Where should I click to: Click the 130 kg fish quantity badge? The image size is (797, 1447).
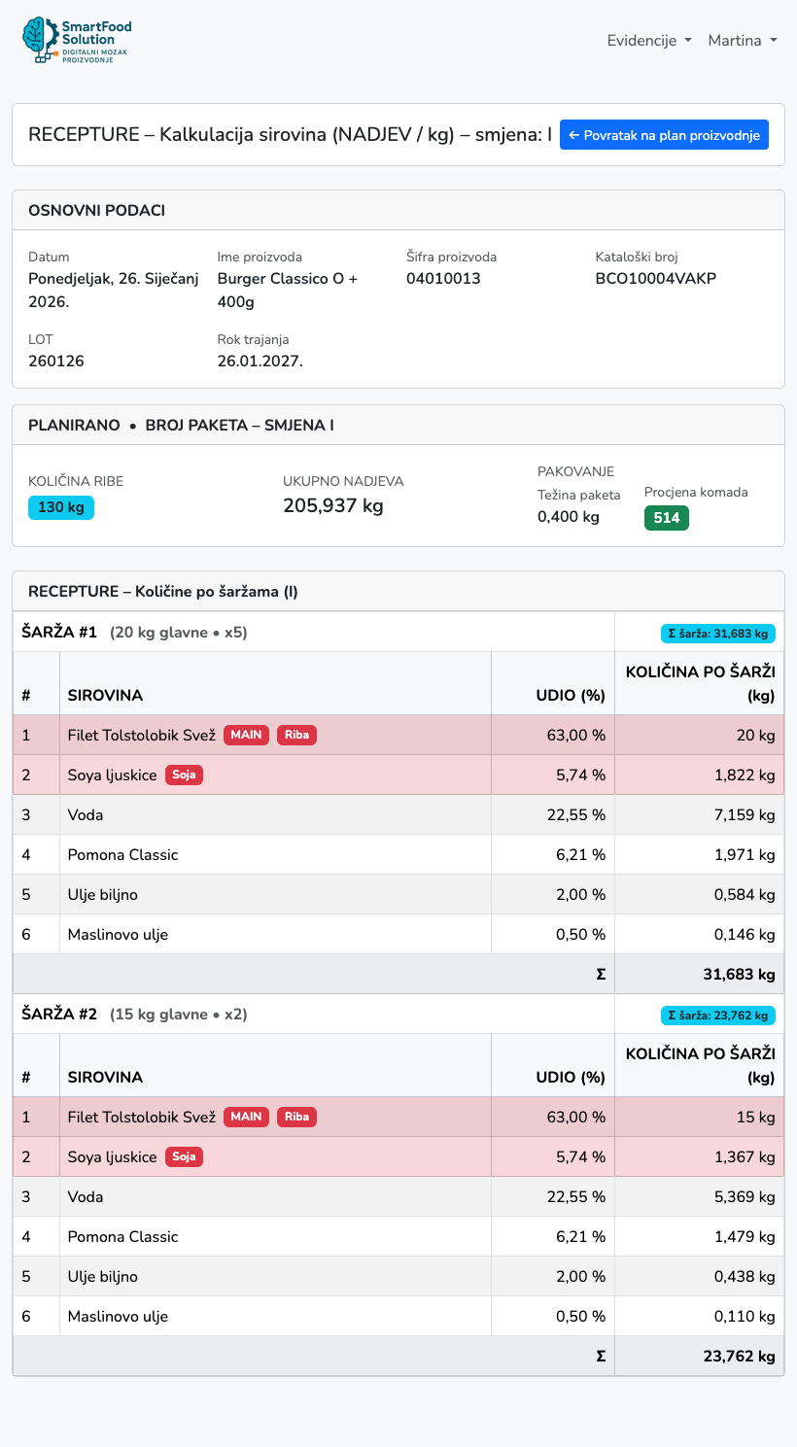61,507
